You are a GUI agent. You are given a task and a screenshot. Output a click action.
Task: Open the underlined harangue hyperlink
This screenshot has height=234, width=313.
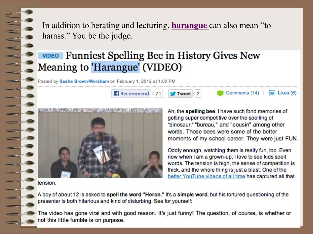[x=190, y=26]
